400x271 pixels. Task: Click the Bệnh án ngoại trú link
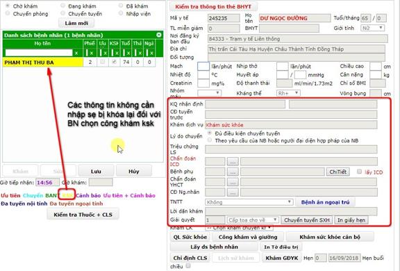tap(325, 202)
